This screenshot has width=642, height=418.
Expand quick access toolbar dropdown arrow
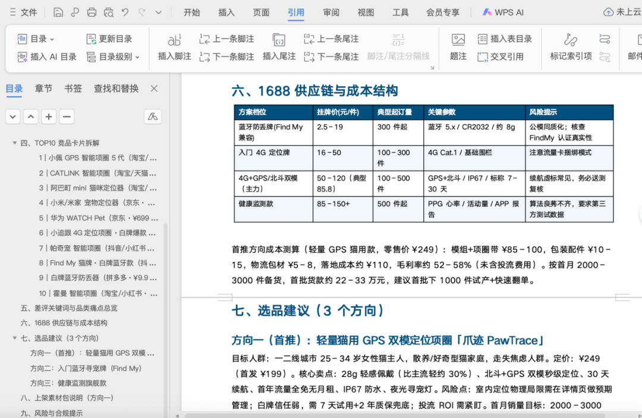pos(159,12)
